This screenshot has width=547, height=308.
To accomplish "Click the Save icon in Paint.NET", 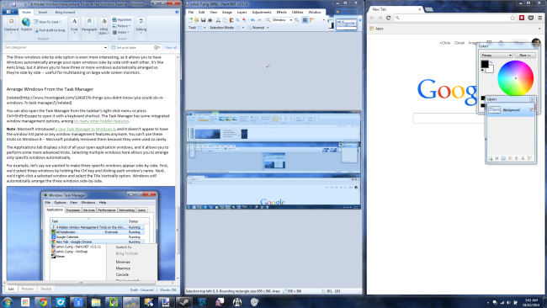I will tap(203, 20).
